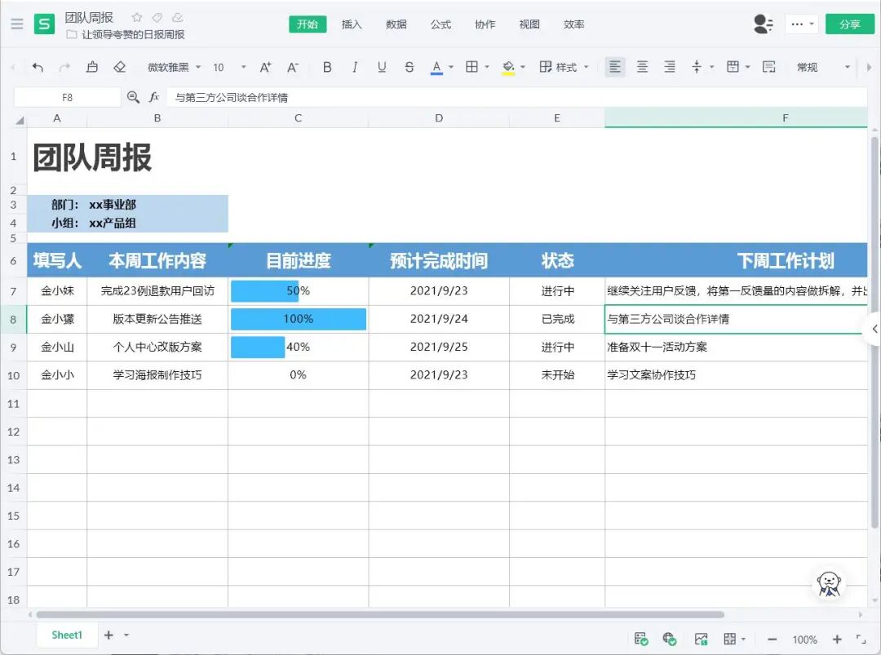Enter fullscreen with the expand icon

861,639
